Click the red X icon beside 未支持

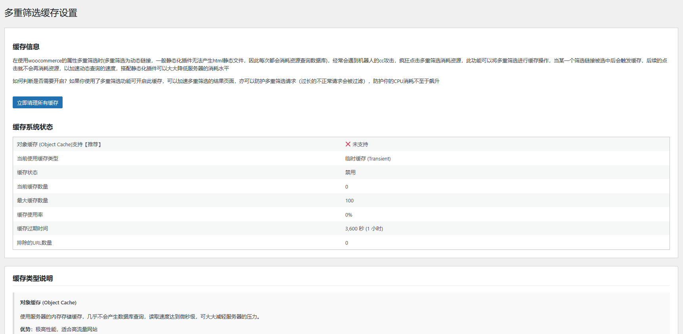(x=348, y=144)
